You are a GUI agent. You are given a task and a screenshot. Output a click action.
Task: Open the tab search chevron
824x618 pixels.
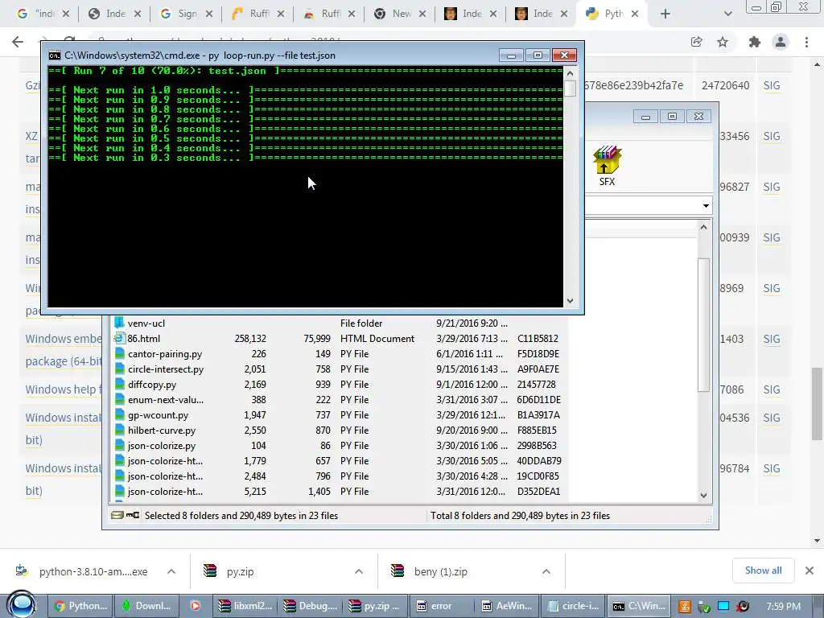point(727,14)
